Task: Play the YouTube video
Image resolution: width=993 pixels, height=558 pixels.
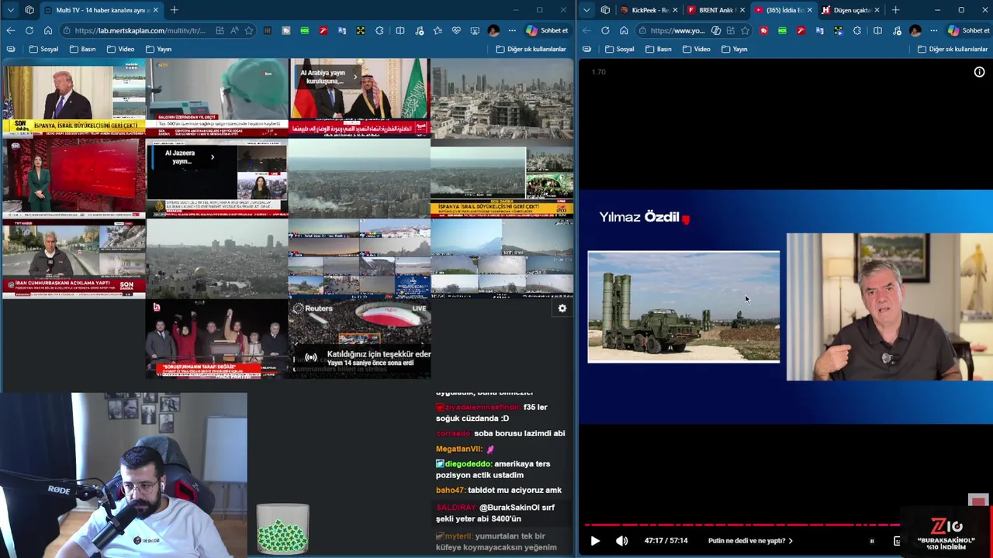Action: 595,541
